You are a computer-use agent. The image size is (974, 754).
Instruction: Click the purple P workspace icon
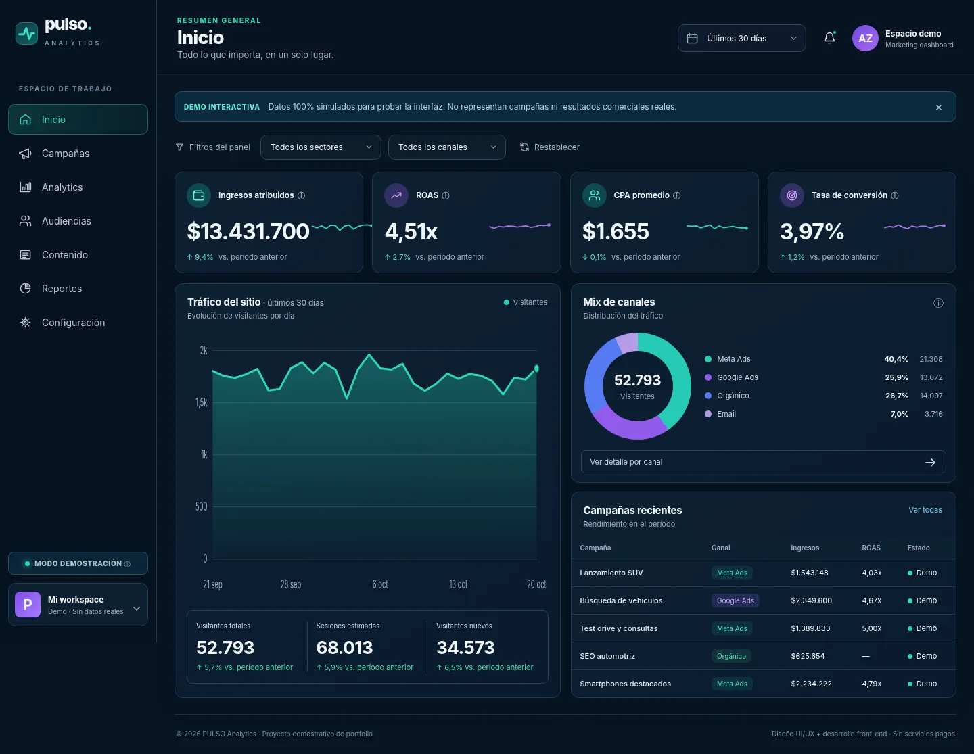click(x=28, y=605)
